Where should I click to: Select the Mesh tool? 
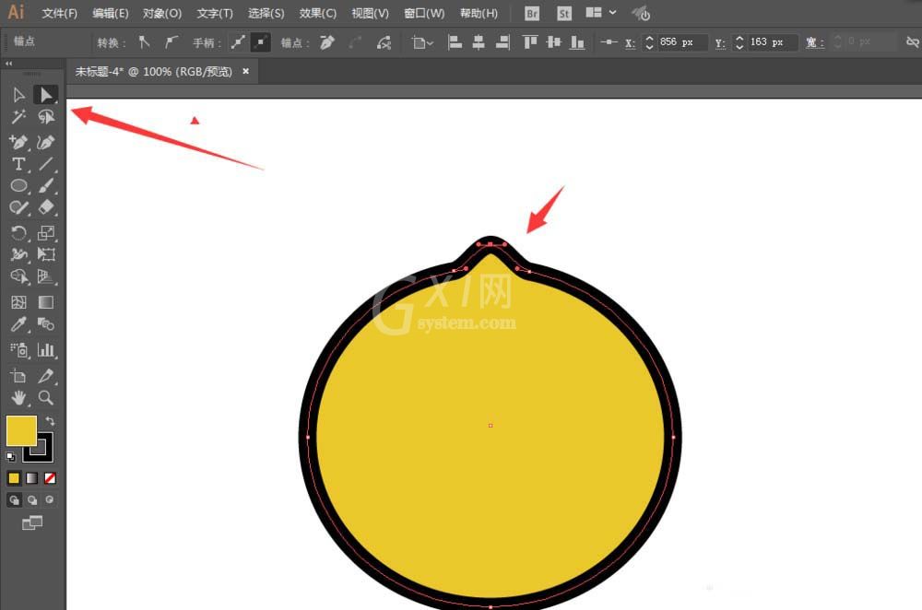(x=18, y=302)
